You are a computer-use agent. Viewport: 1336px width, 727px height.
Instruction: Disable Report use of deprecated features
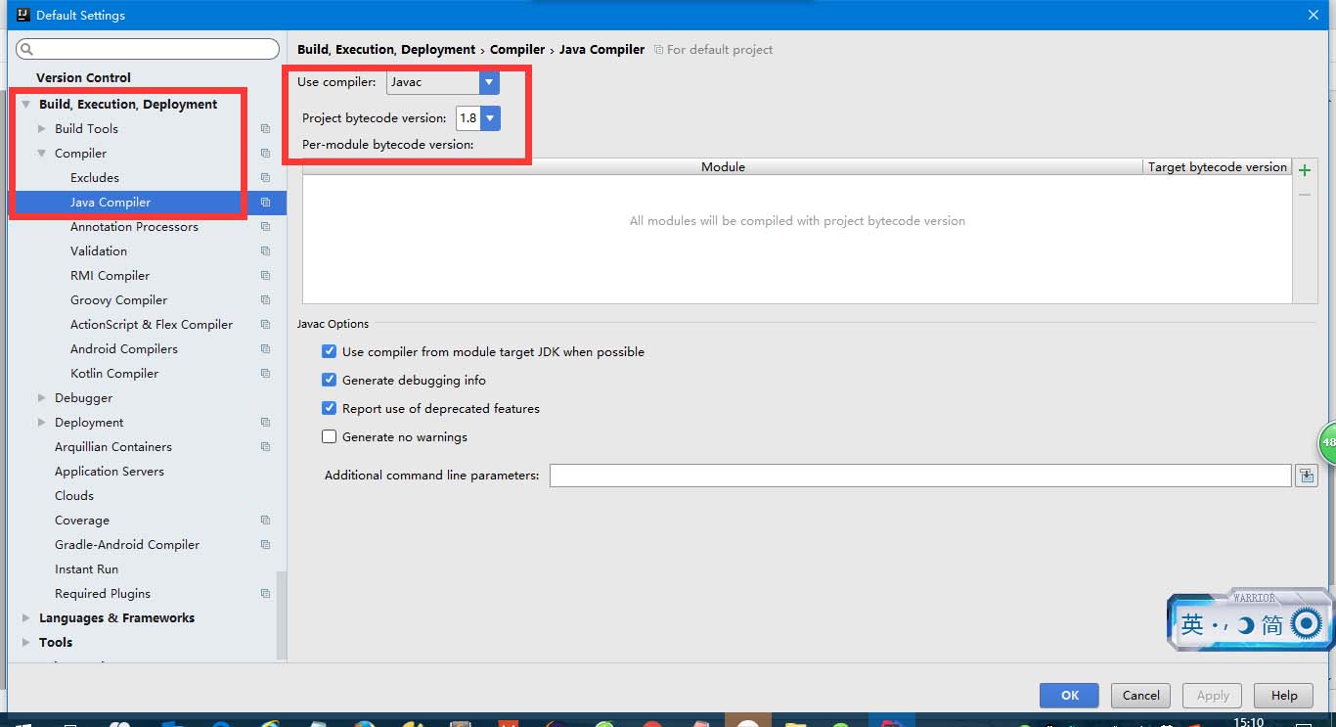pyautogui.click(x=330, y=408)
